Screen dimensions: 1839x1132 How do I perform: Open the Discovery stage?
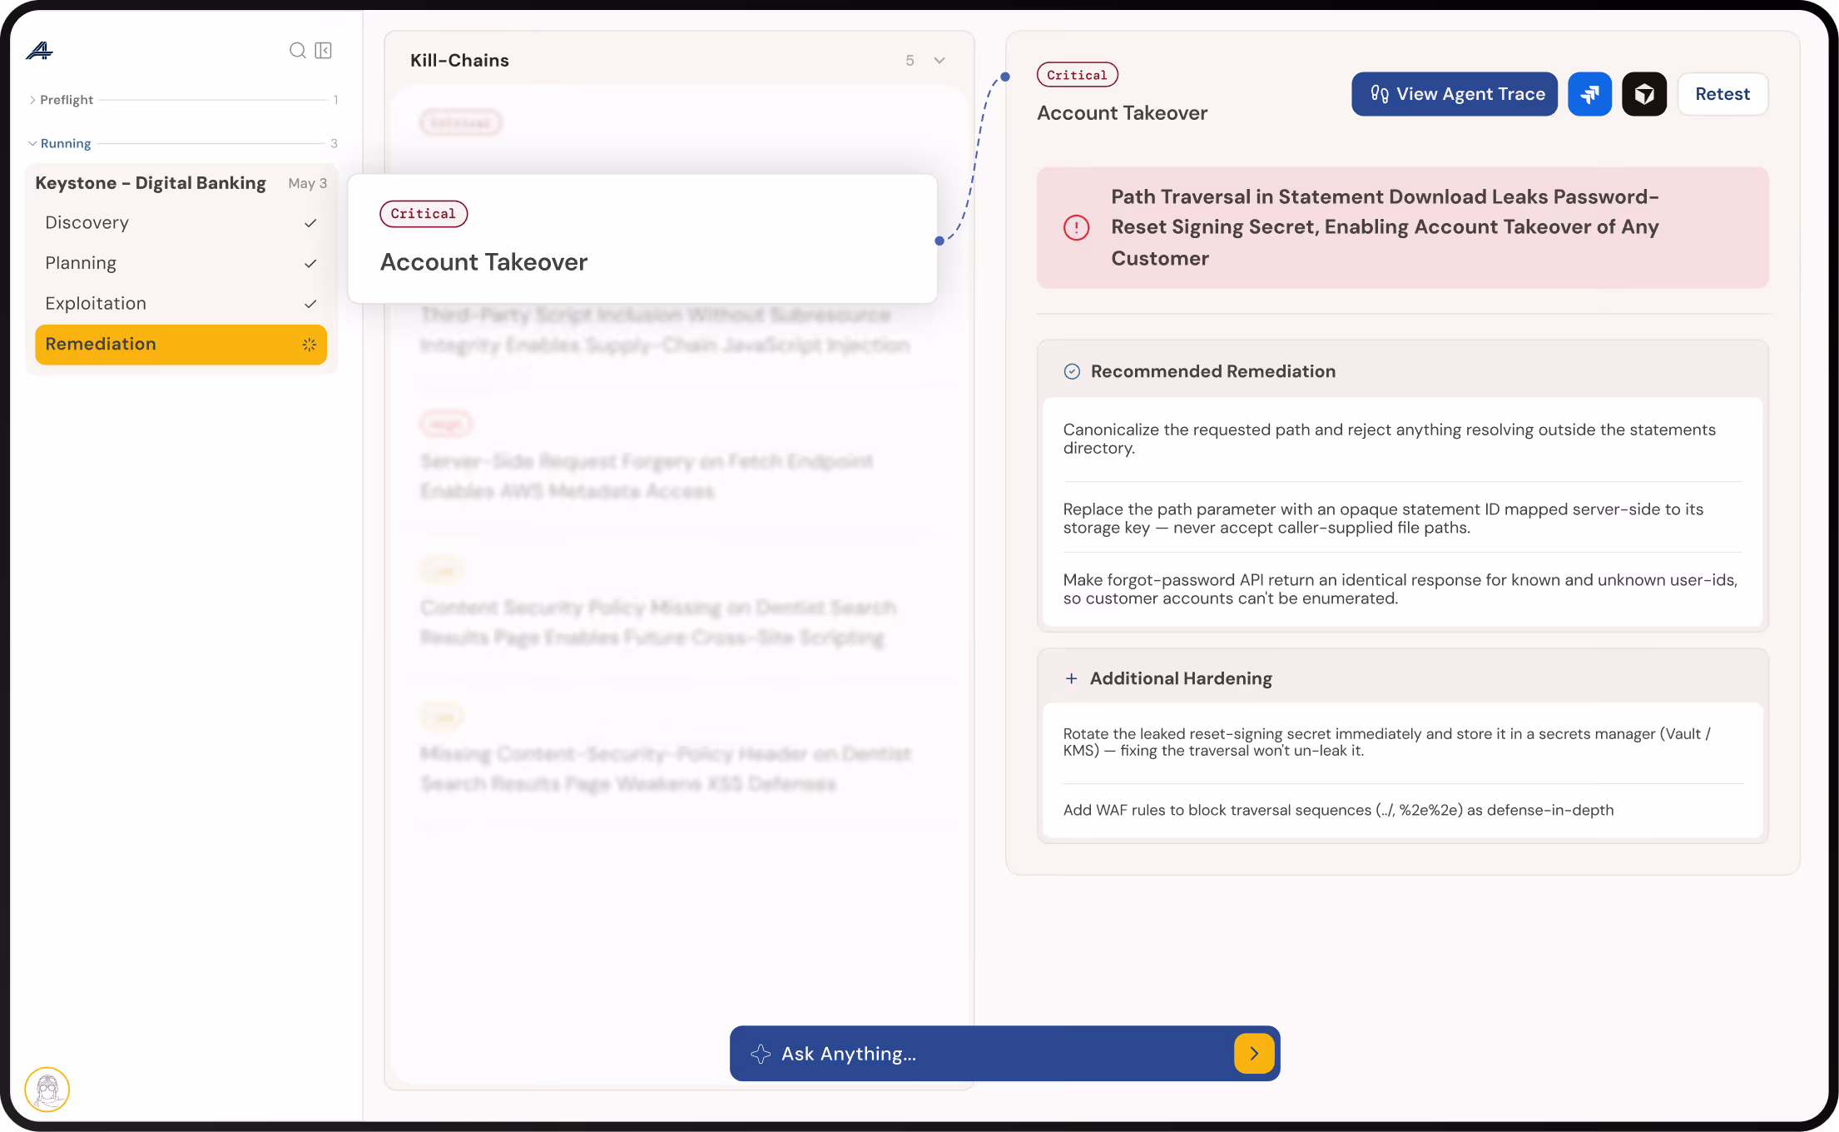coord(181,223)
